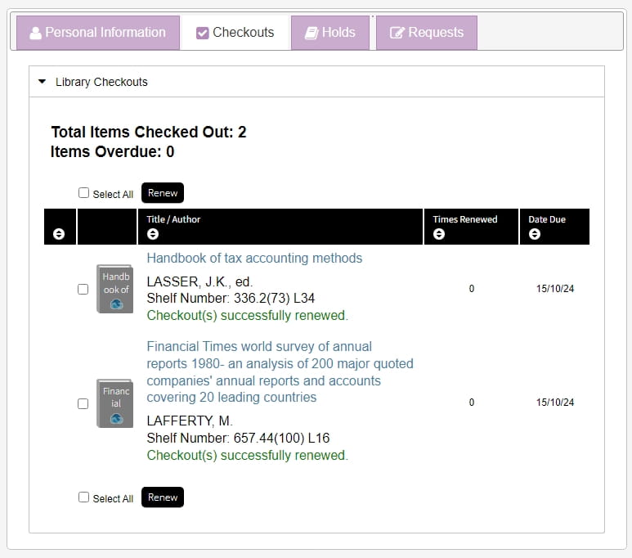Click sort icon under Times Renewed header
Image resolution: width=632 pixels, height=558 pixels.
[439, 235]
